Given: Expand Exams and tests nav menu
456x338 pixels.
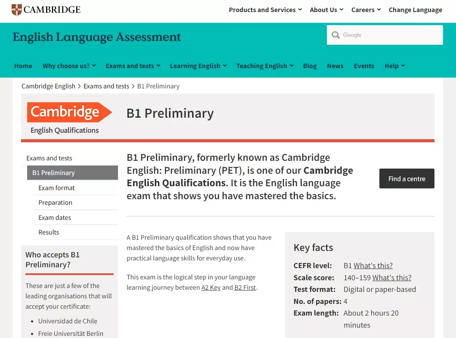Looking at the screenshot, I should point(133,66).
